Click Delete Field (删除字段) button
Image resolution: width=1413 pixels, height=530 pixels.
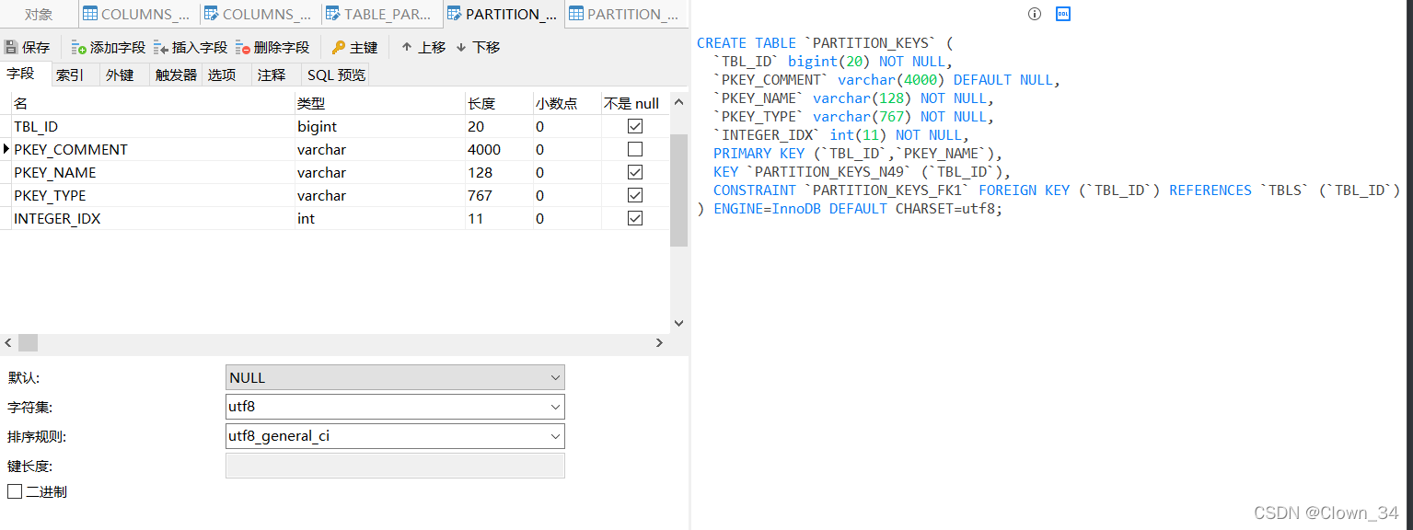coord(272,47)
